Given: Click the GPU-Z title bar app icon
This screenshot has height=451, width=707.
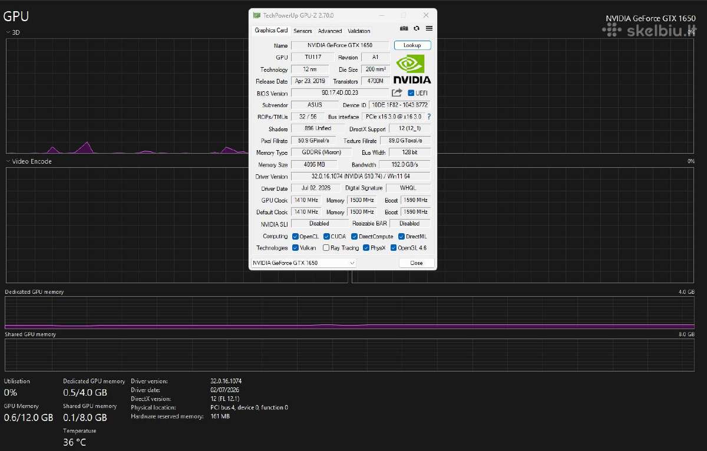Looking at the screenshot, I should pos(256,15).
